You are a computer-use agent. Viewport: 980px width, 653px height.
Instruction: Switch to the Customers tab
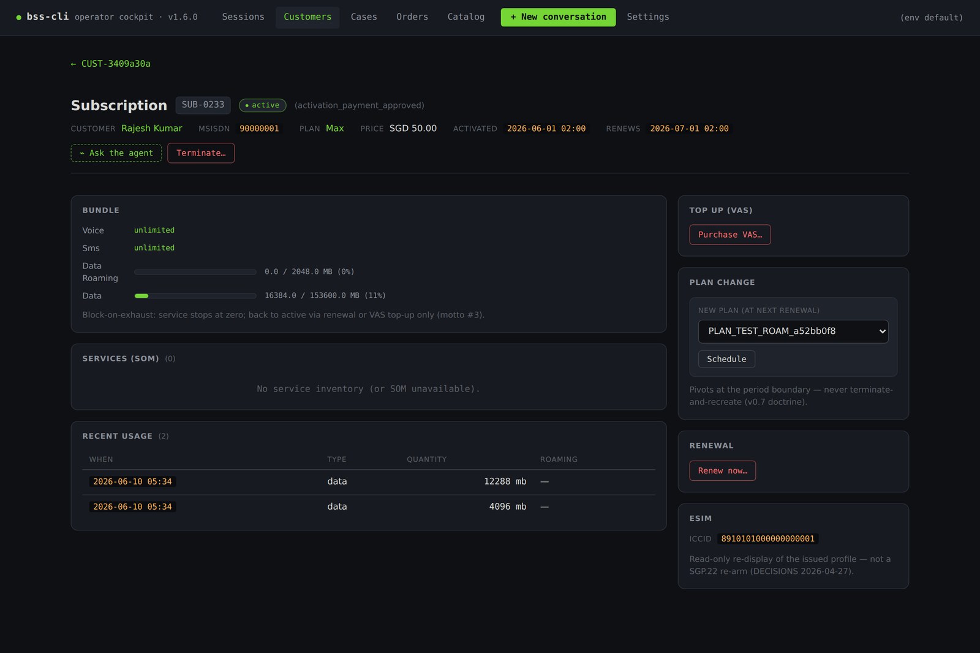[307, 17]
